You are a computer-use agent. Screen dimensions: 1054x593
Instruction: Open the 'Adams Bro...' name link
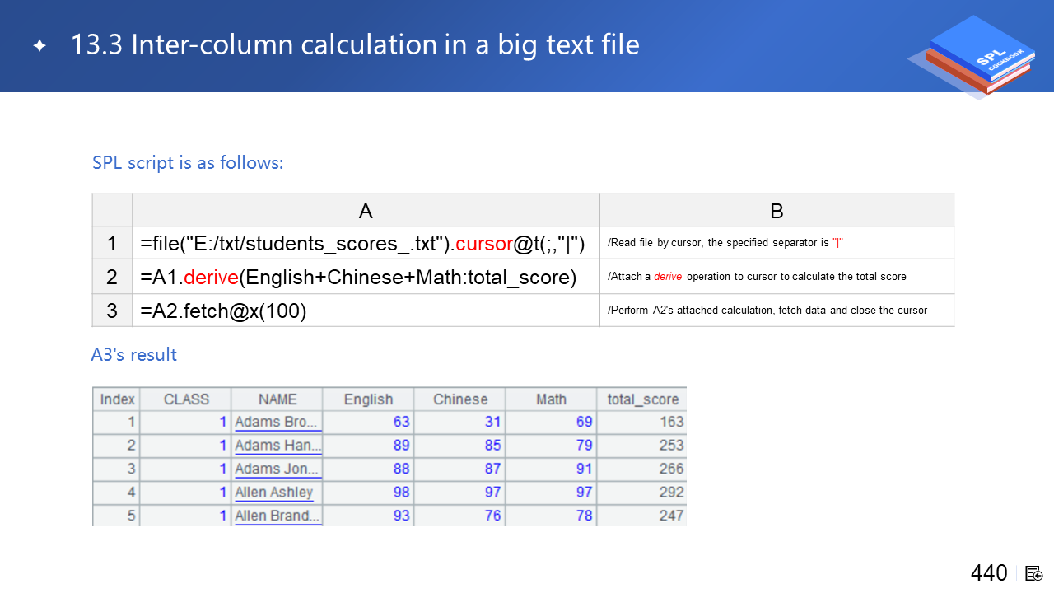point(277,423)
